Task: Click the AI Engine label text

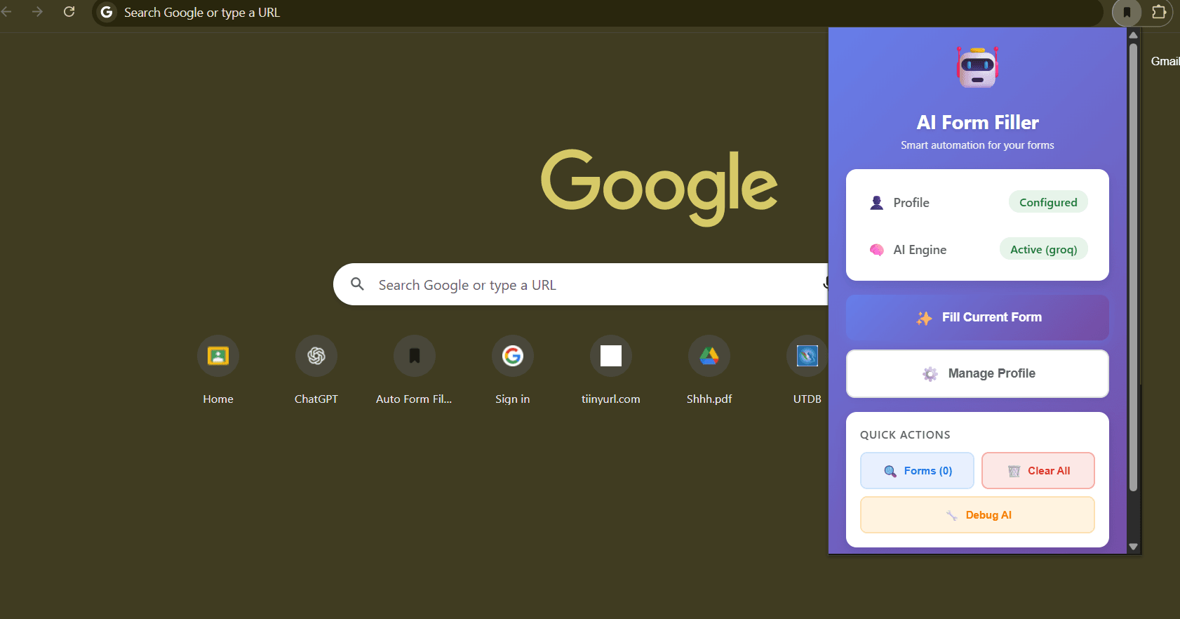Action: (920, 250)
